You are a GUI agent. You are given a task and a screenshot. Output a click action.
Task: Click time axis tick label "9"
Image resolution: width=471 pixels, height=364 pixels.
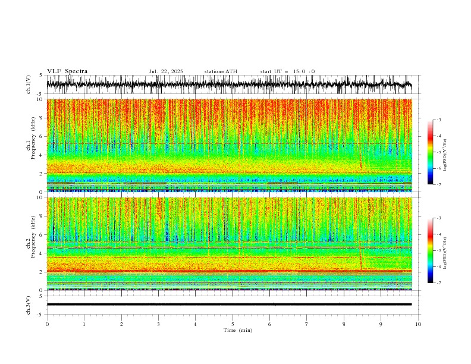(381, 324)
